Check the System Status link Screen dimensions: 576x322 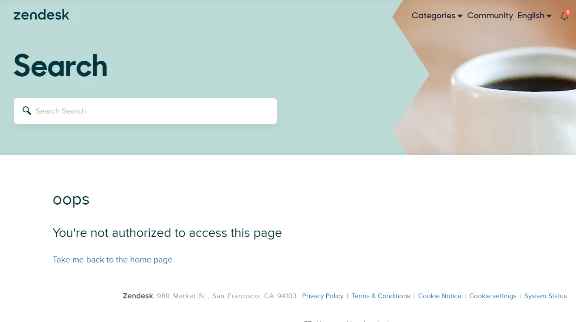[545, 296]
